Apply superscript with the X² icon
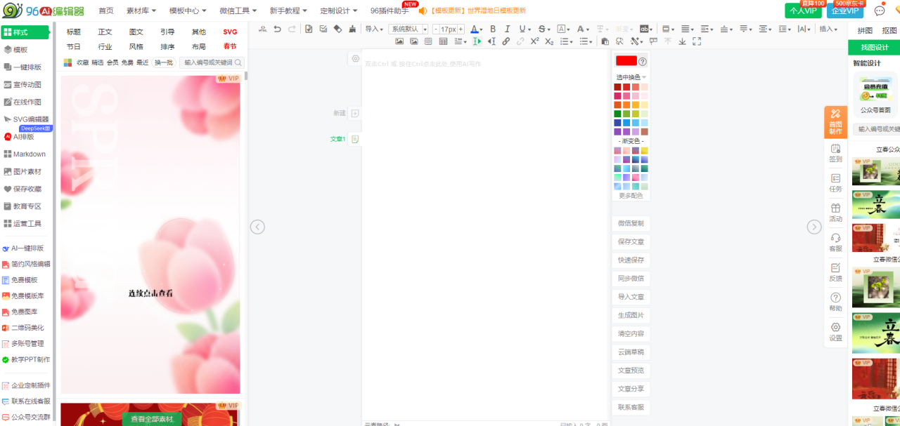The image size is (900, 426). click(535, 41)
